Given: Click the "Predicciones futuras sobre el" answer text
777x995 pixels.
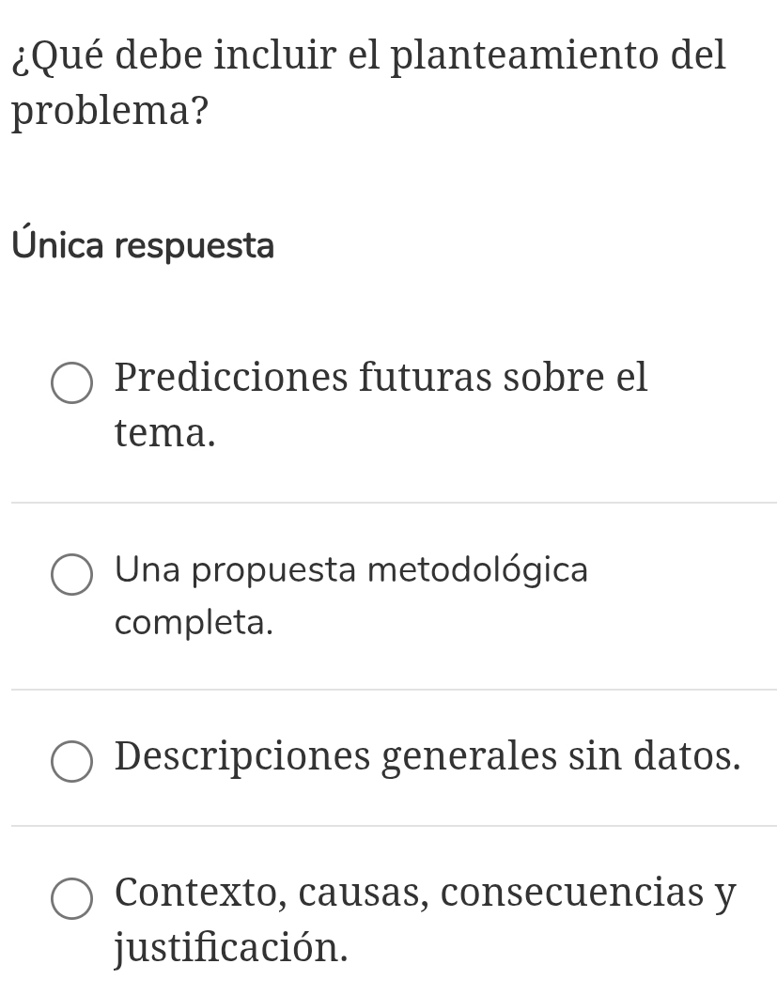Looking at the screenshot, I should tap(381, 379).
